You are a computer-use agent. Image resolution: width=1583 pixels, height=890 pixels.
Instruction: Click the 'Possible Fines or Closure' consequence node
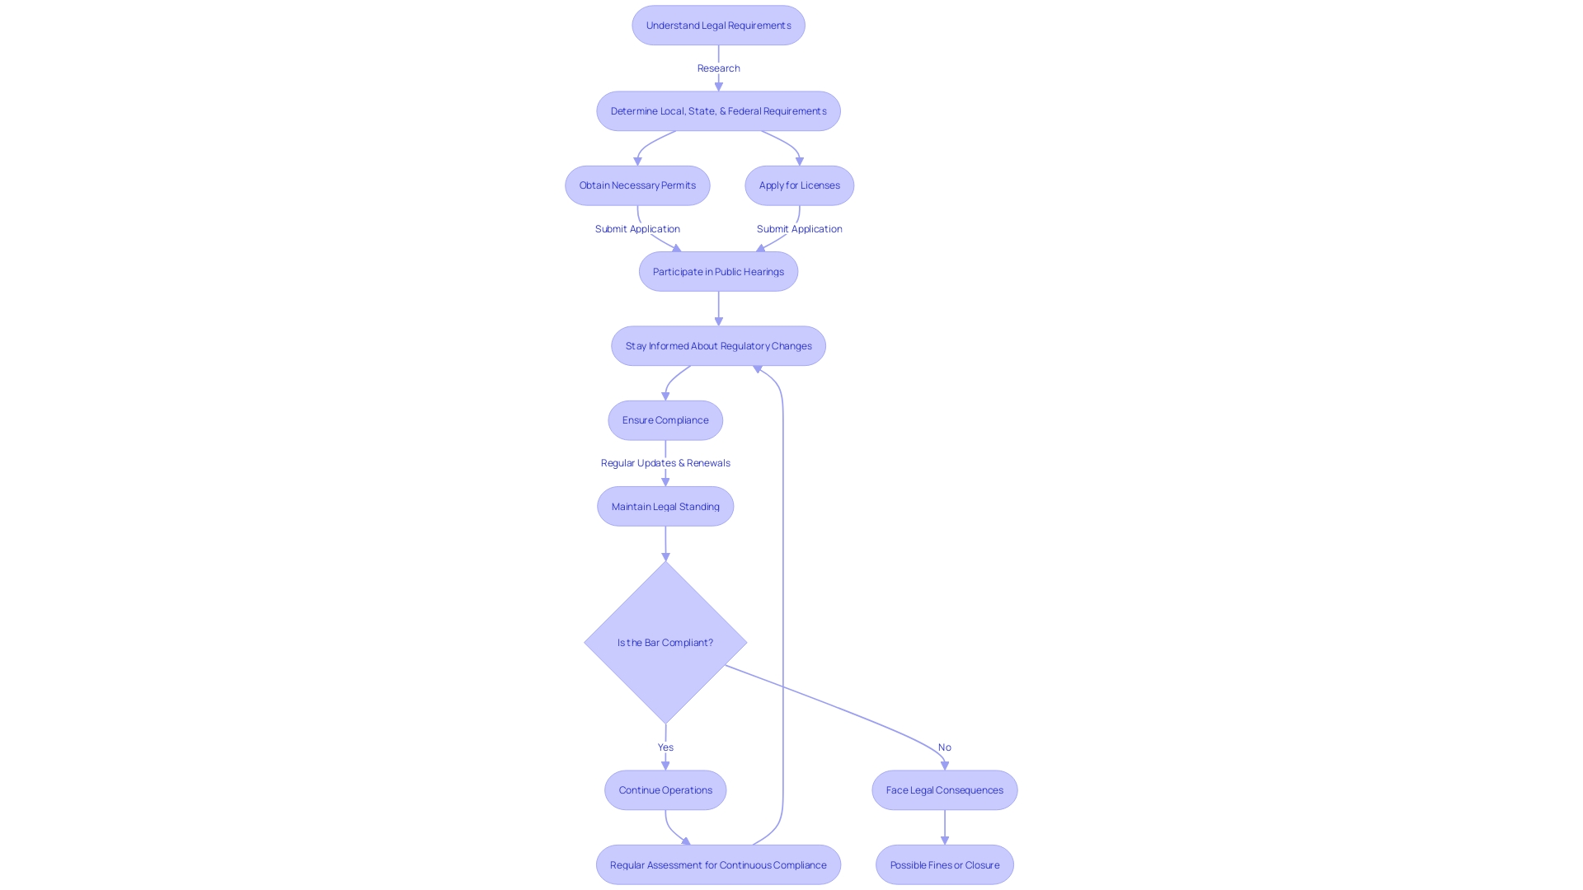point(944,864)
